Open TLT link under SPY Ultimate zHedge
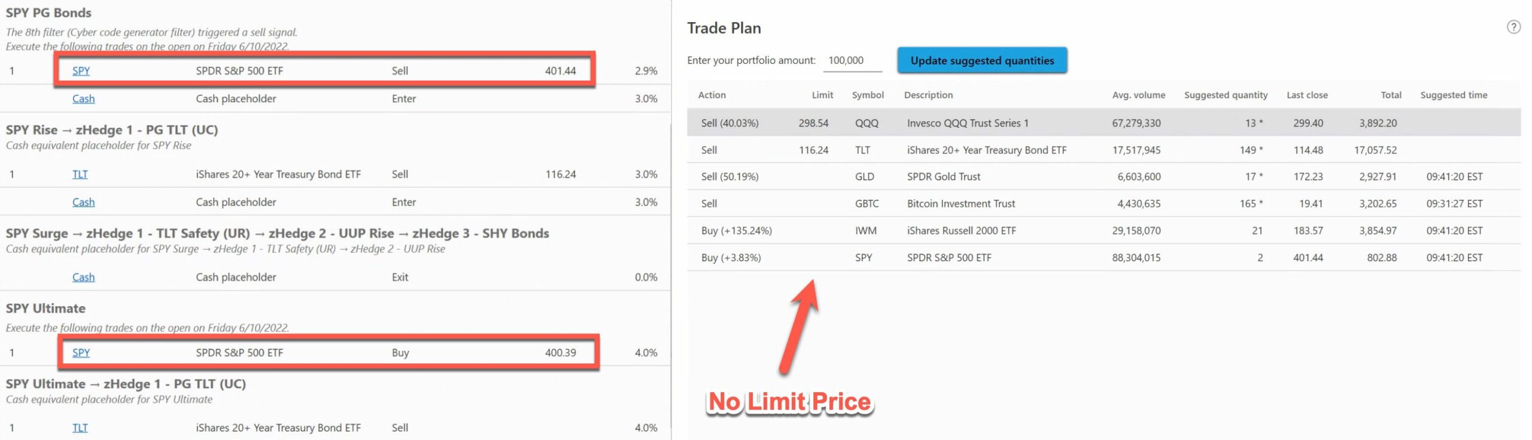The image size is (1532, 440). click(80, 427)
